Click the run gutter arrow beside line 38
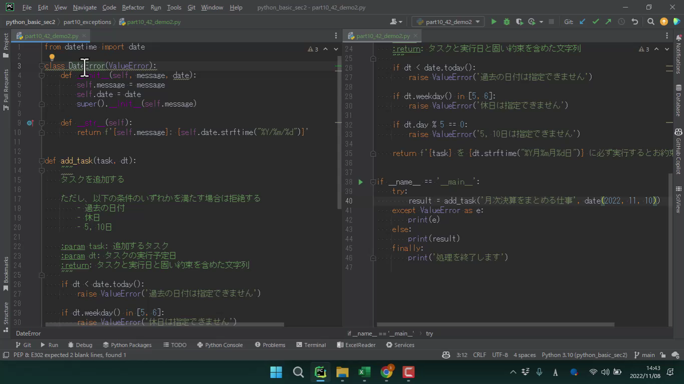Image resolution: width=684 pixels, height=384 pixels. click(x=360, y=182)
